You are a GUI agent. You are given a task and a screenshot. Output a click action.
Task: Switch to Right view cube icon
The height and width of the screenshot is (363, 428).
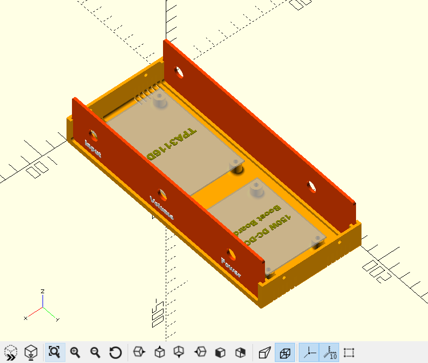[x=139, y=352]
